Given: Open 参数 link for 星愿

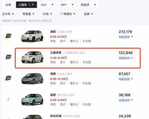Looking at the screenshot, I should click(x=53, y=104).
